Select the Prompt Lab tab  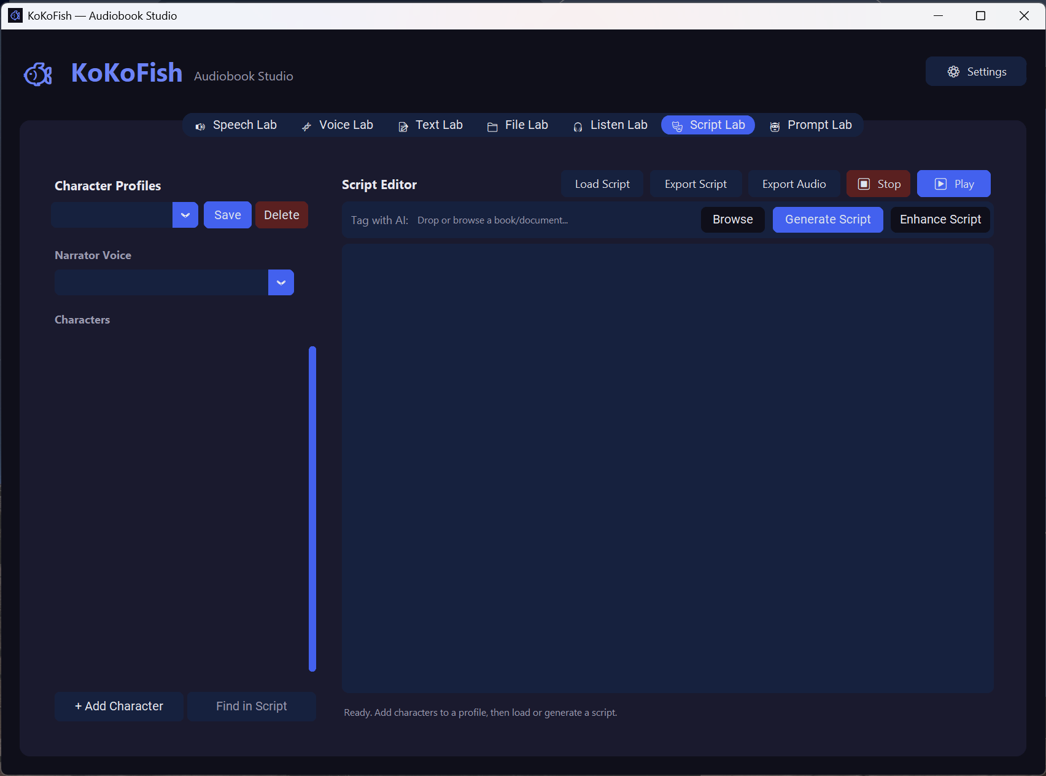point(811,125)
